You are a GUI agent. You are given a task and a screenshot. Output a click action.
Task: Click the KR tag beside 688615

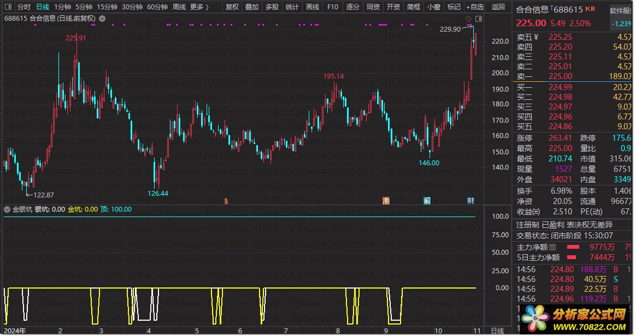coord(590,9)
